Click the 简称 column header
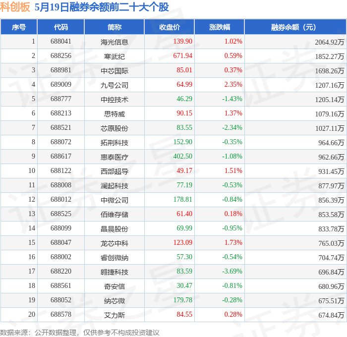Image resolution: width=347 pixels, height=337 pixels. pos(115,27)
